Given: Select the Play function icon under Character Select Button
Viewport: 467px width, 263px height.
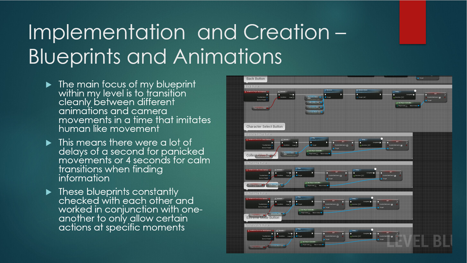Looking at the screenshot, I should [x=311, y=138].
